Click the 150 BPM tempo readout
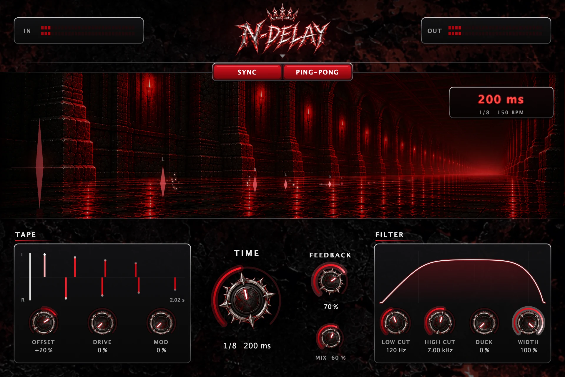This screenshot has width=565, height=377. click(x=510, y=113)
